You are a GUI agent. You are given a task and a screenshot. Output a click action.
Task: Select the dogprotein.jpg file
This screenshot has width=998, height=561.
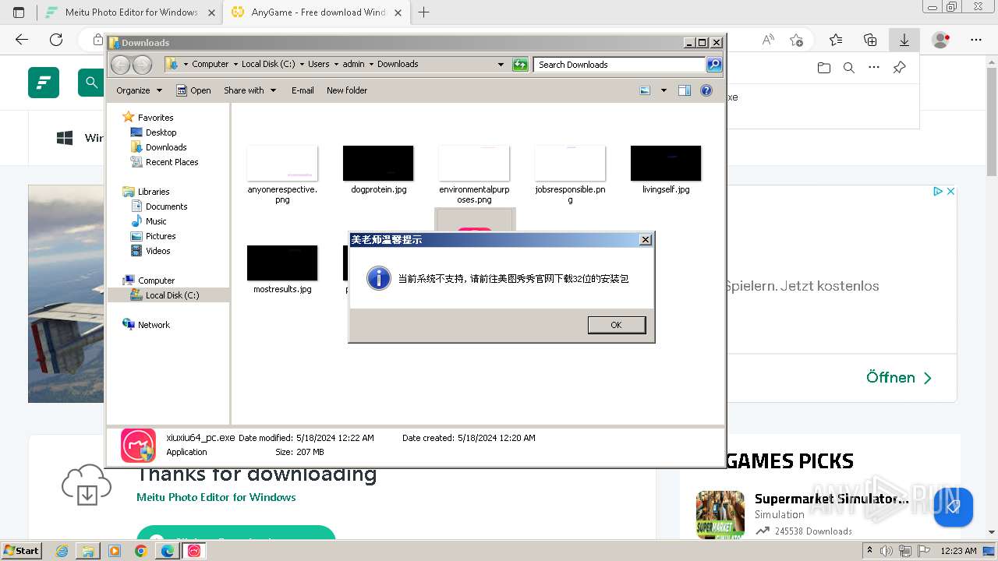click(x=378, y=168)
